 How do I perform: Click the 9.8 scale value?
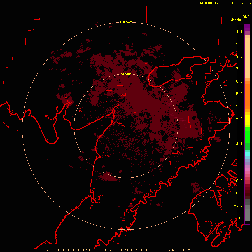click(239, 31)
